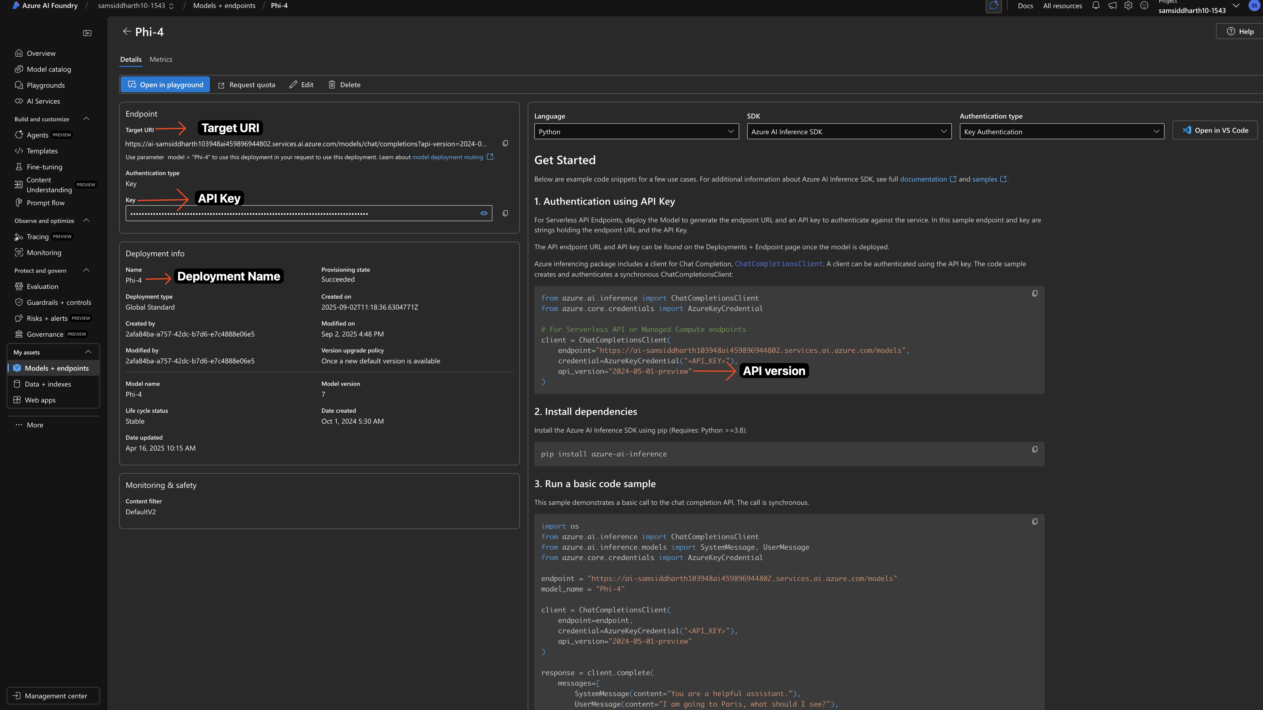Open the notifications bell
Viewport: 1263px width, 710px height.
tap(1095, 5)
